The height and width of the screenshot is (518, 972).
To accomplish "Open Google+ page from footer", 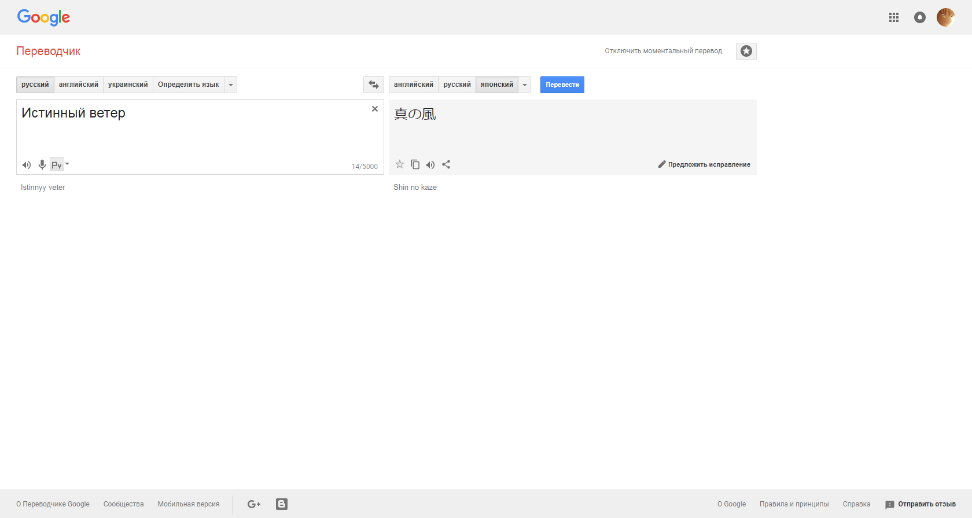I will [254, 504].
